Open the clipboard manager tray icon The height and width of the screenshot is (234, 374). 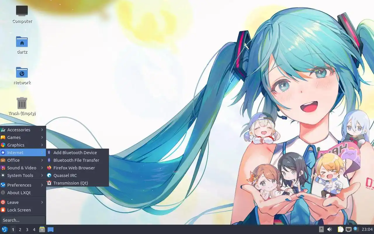pos(340,230)
